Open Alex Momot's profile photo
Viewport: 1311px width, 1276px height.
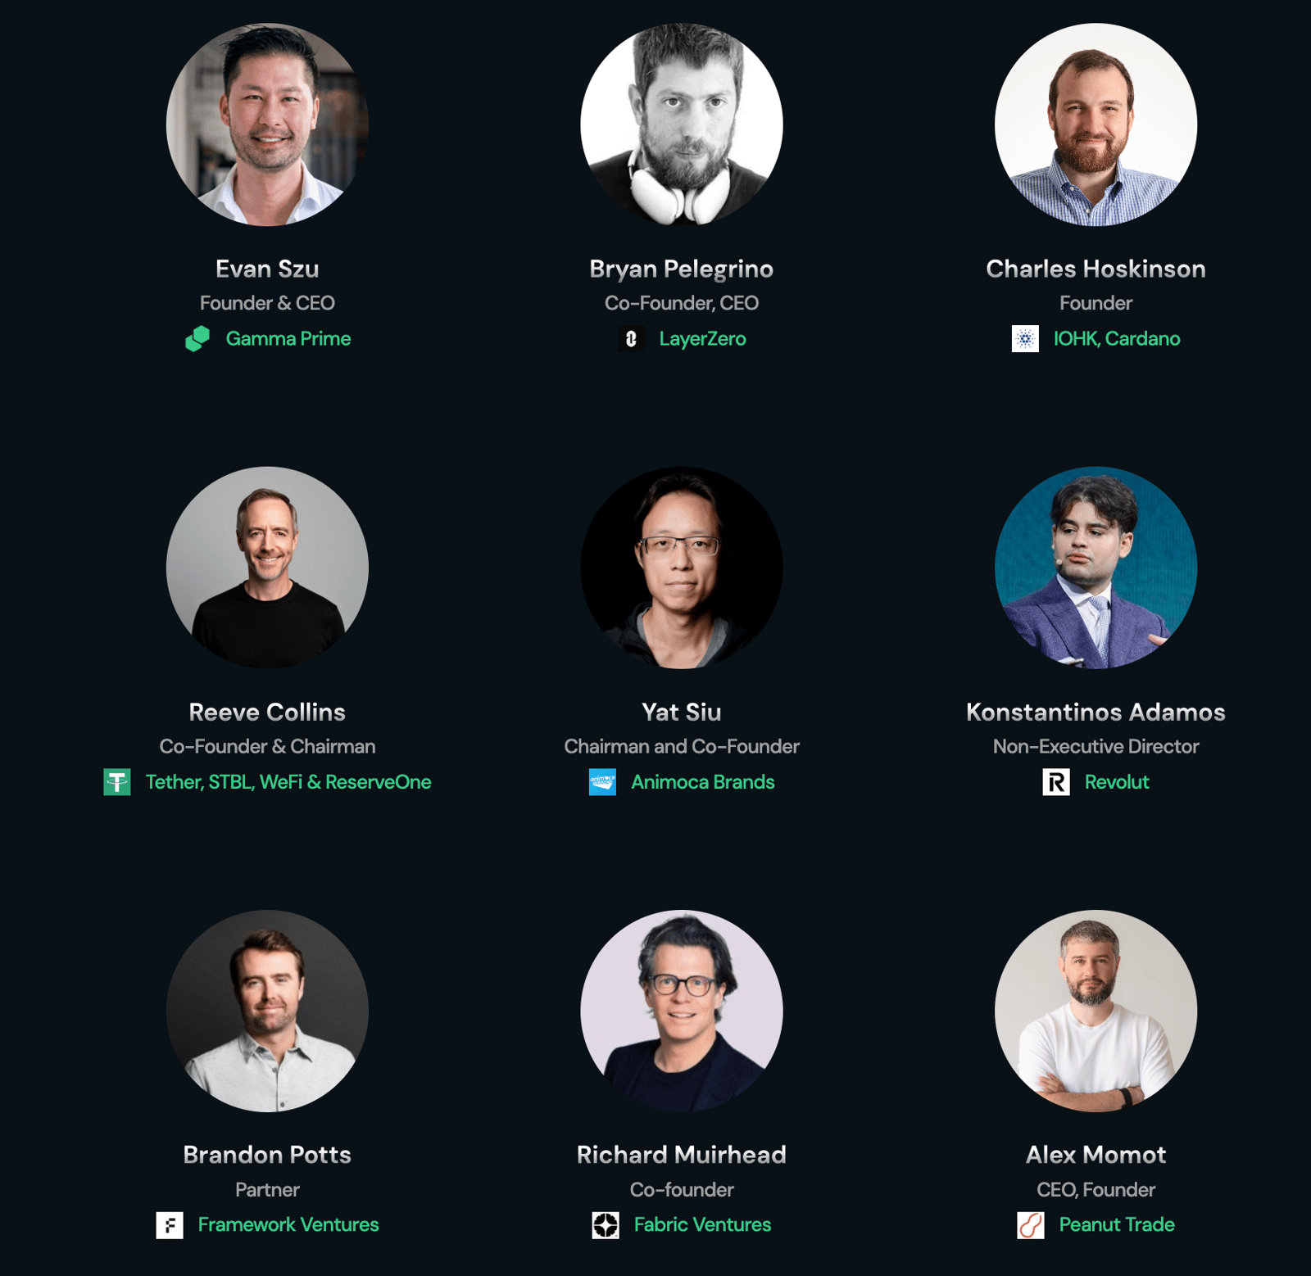[x=1096, y=1011]
